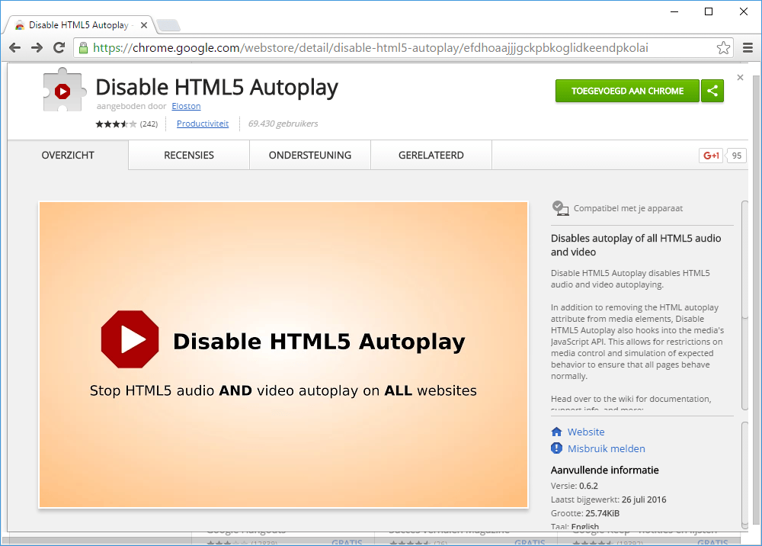The height and width of the screenshot is (546, 762).
Task: Click the additional info panel scrollbar
Action: [x=744, y=474]
